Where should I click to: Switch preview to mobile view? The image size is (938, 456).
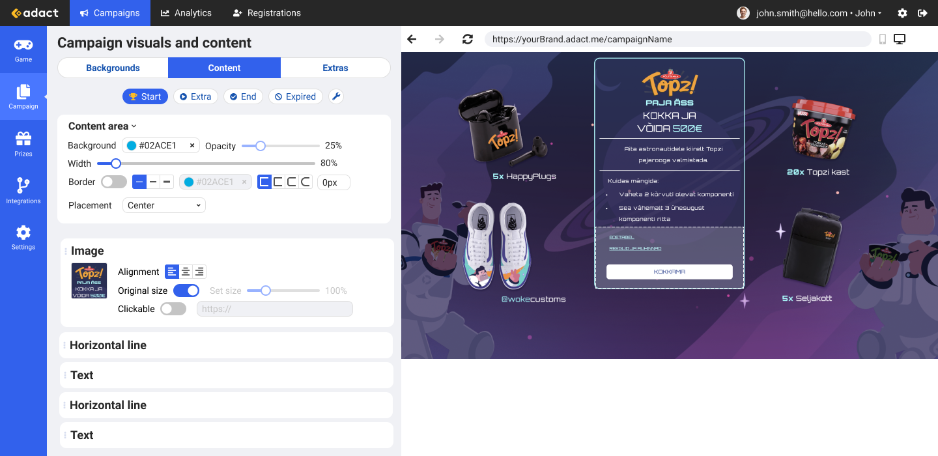883,39
